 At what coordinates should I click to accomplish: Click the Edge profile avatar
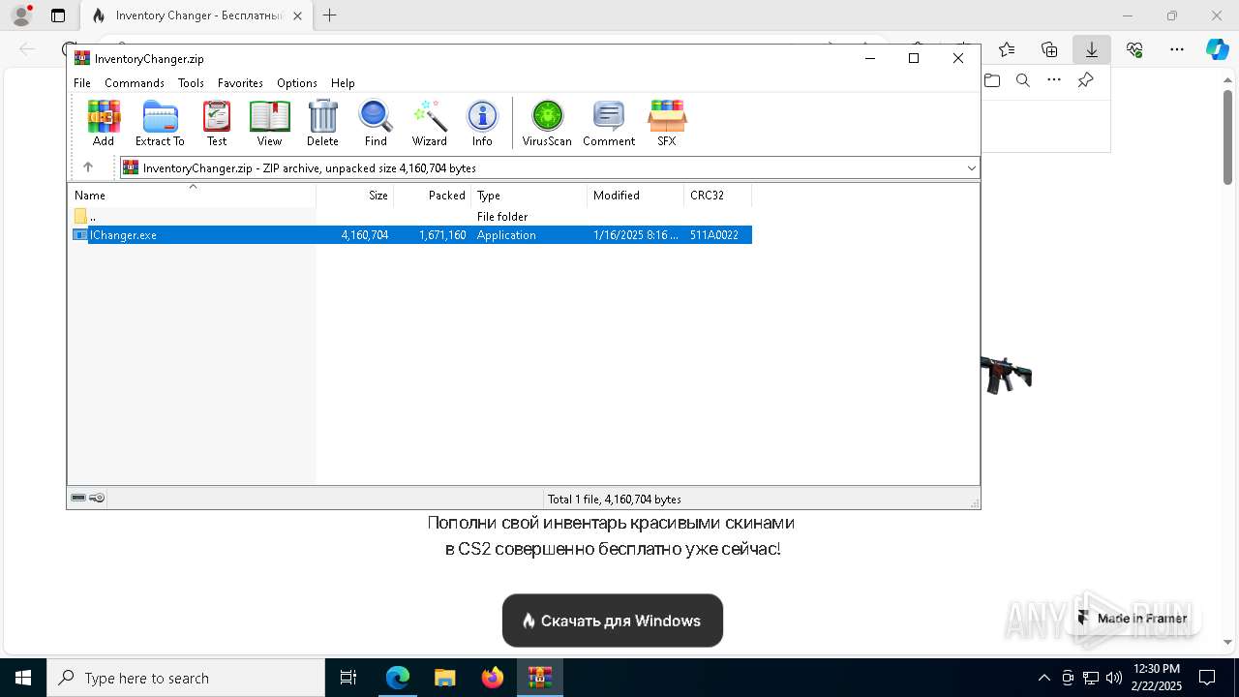tap(21, 15)
